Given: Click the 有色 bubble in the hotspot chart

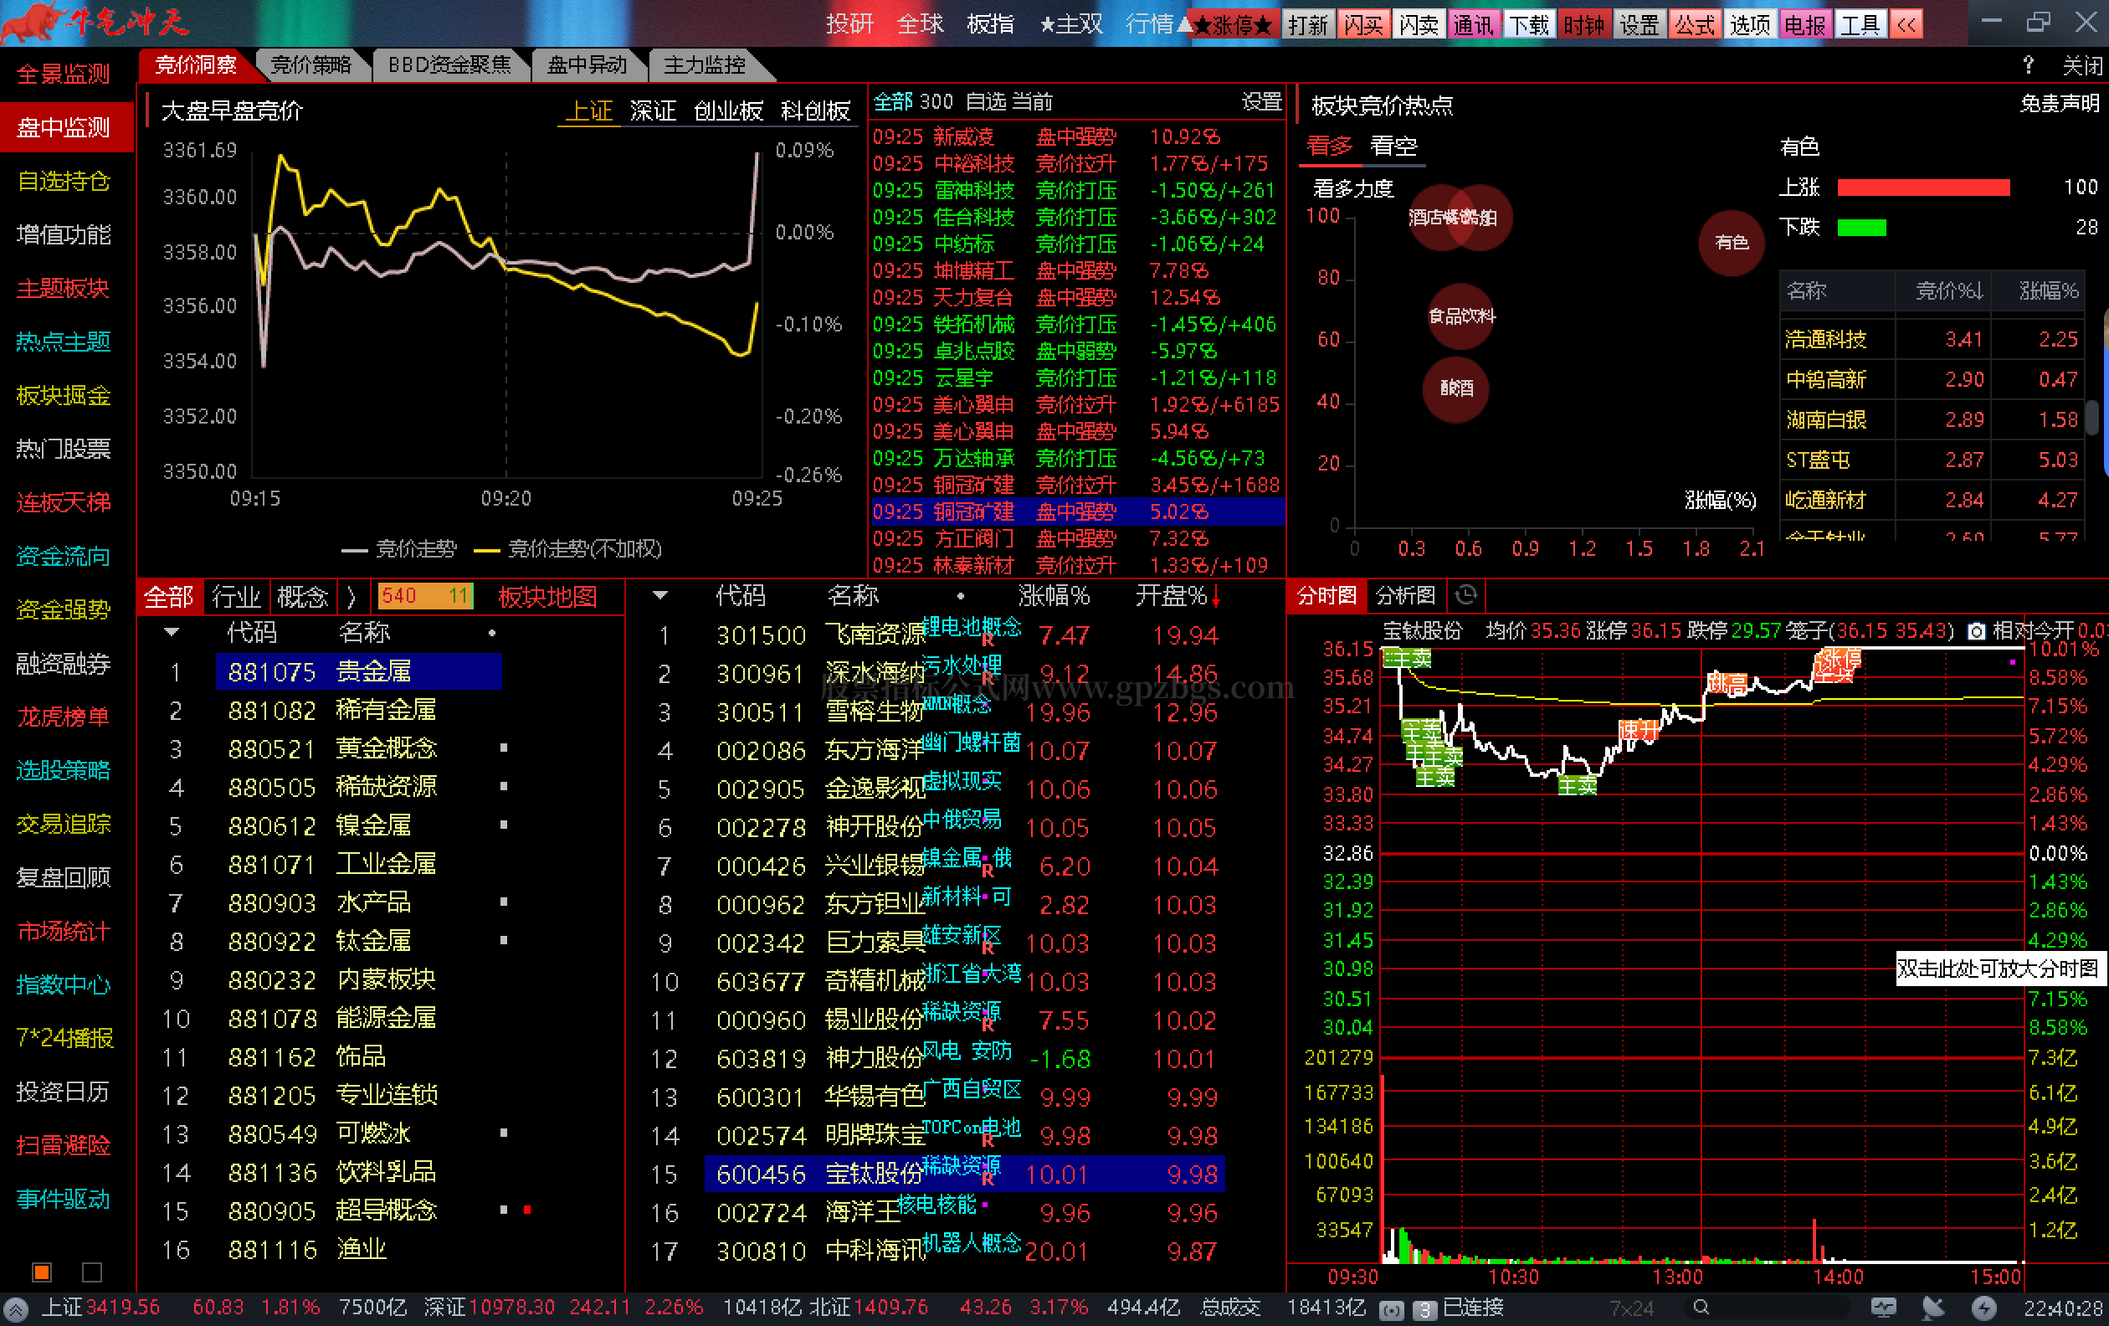Looking at the screenshot, I should 1731,242.
